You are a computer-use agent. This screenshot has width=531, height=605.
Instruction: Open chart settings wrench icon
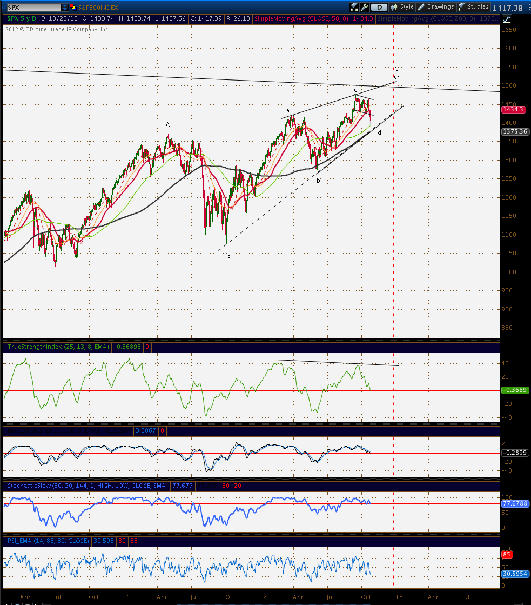pyautogui.click(x=365, y=7)
